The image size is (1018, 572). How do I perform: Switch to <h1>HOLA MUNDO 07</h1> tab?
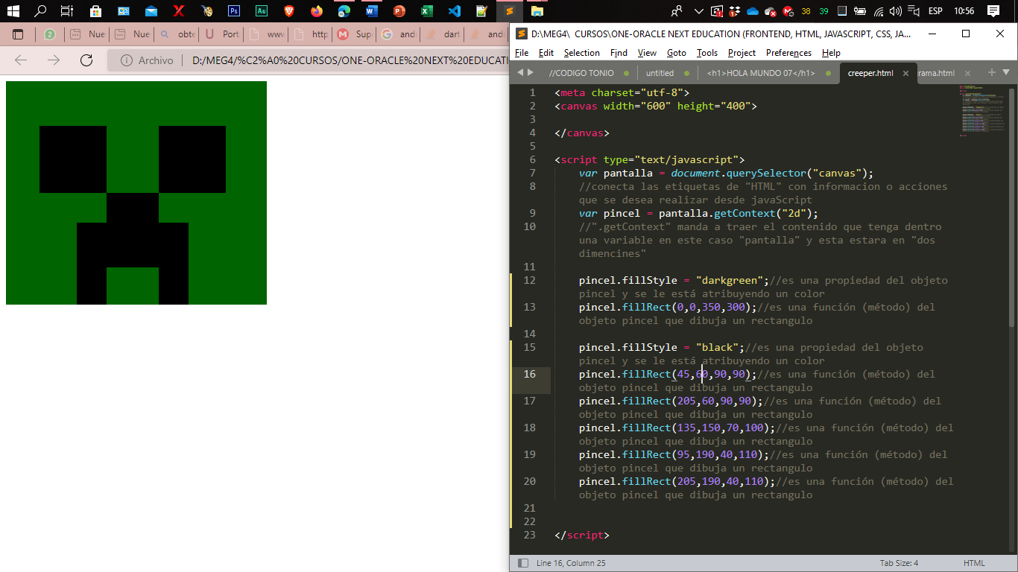pos(768,73)
